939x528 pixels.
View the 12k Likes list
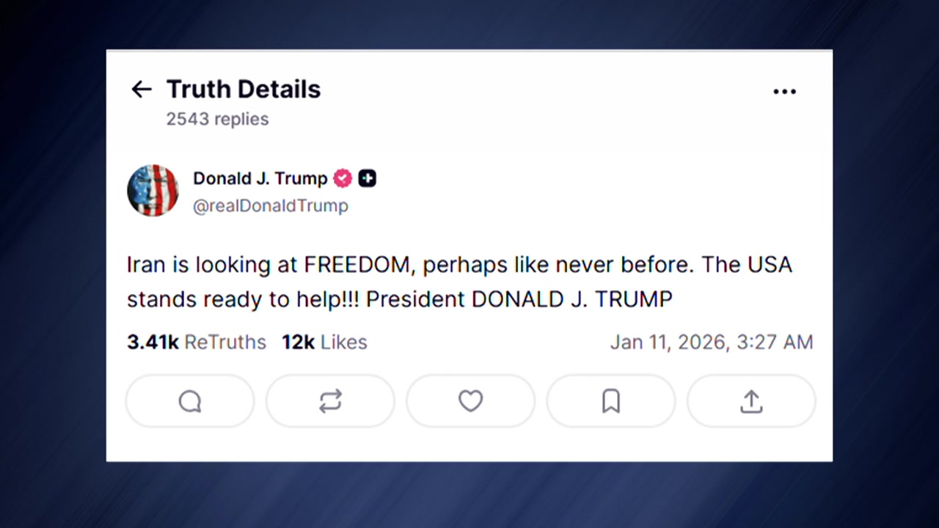coord(324,342)
